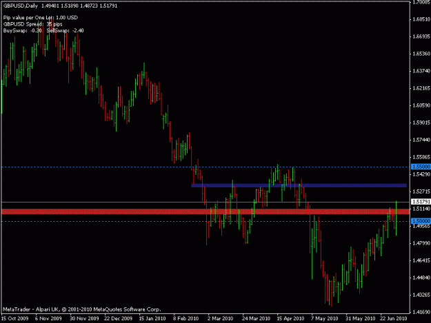Viewport: 431px width, 323px height.
Task: Select the 1.50000 price level label
Action: coord(421,221)
